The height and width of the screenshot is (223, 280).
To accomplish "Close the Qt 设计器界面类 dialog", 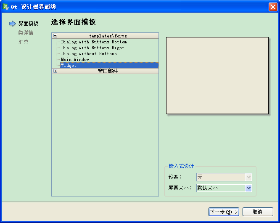I will (x=273, y=7).
